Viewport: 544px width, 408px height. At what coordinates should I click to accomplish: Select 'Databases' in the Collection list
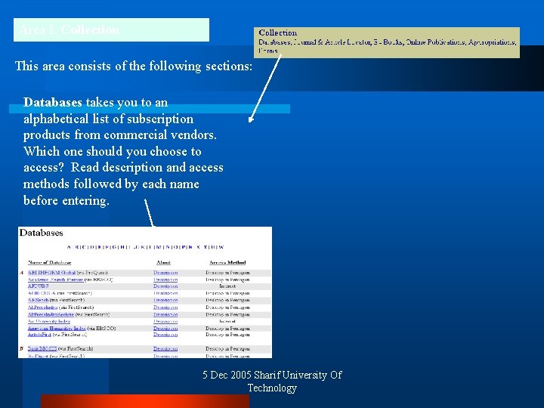275,42
